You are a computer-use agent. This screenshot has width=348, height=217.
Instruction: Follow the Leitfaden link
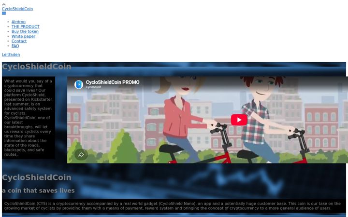[x=11, y=54]
